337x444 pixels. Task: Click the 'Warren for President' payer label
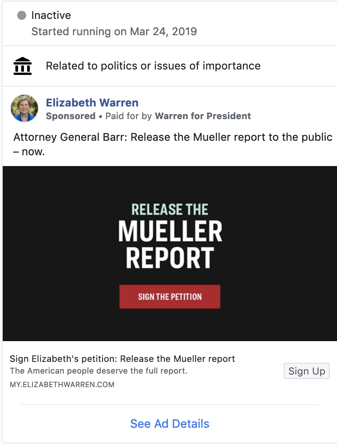click(203, 116)
